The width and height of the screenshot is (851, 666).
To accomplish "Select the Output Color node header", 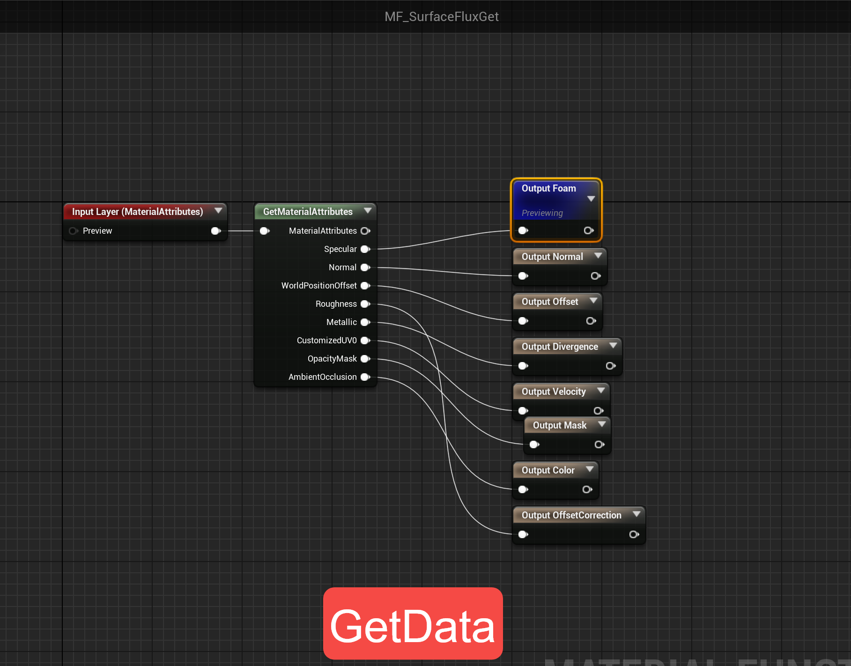I will click(548, 470).
